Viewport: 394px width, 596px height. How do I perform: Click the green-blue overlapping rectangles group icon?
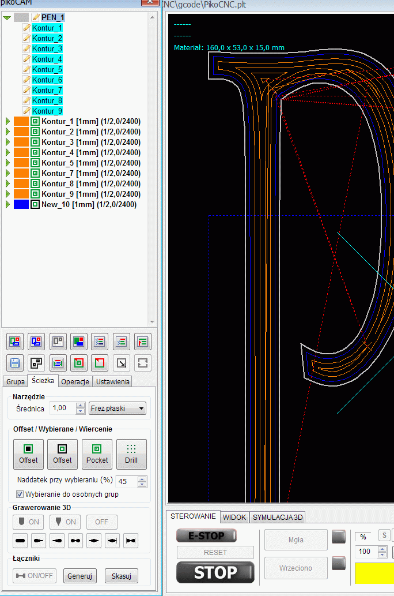(15, 342)
